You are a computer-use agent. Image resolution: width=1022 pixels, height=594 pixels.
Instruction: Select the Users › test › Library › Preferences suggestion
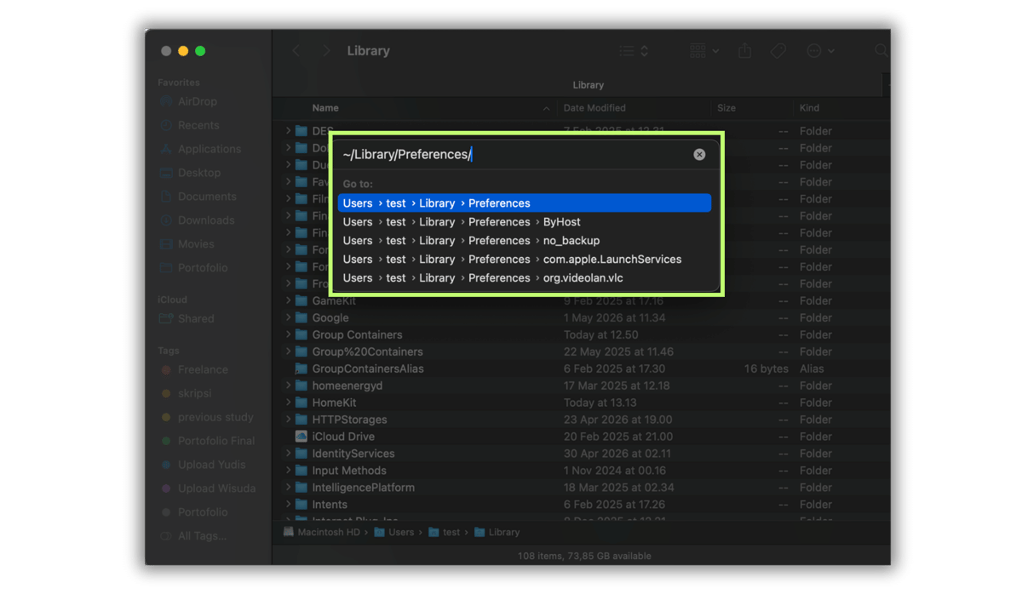click(524, 203)
